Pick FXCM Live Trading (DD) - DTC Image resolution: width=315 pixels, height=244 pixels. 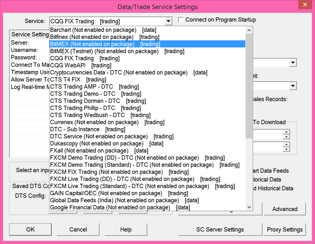click(147, 179)
